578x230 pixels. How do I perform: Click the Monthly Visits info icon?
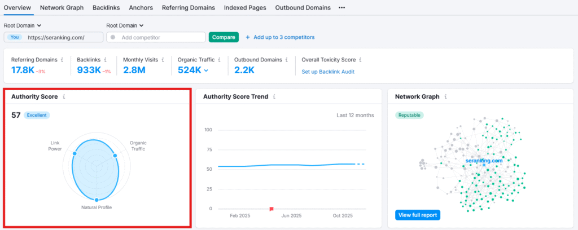163,59
